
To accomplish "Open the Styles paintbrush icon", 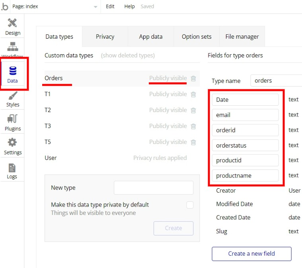I will click(13, 96).
